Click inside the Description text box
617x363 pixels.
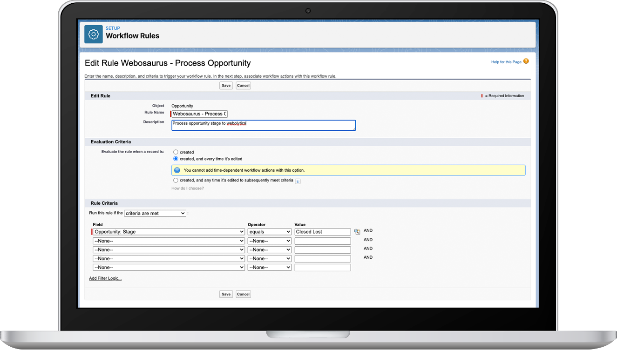point(264,125)
